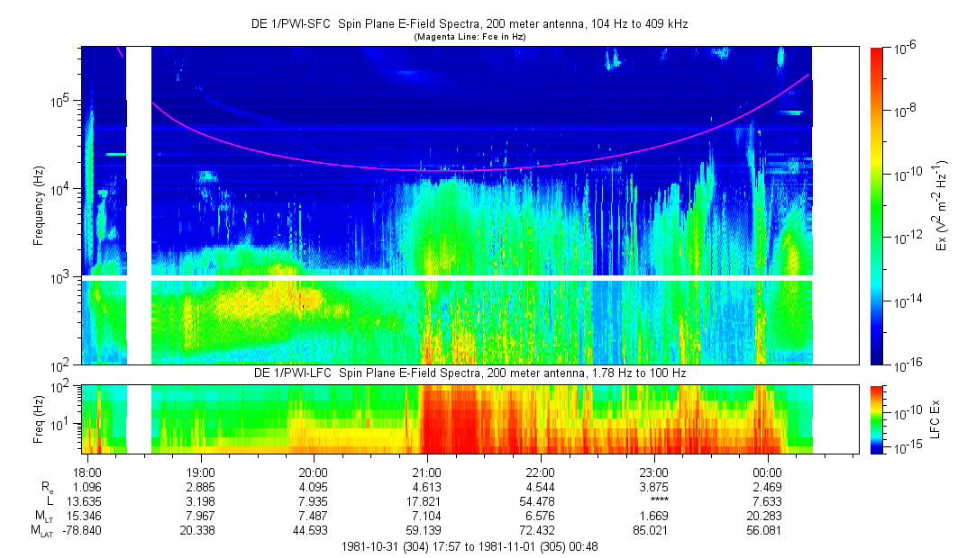Click the 00:00 time tick label
The image size is (976, 558).
tap(767, 472)
